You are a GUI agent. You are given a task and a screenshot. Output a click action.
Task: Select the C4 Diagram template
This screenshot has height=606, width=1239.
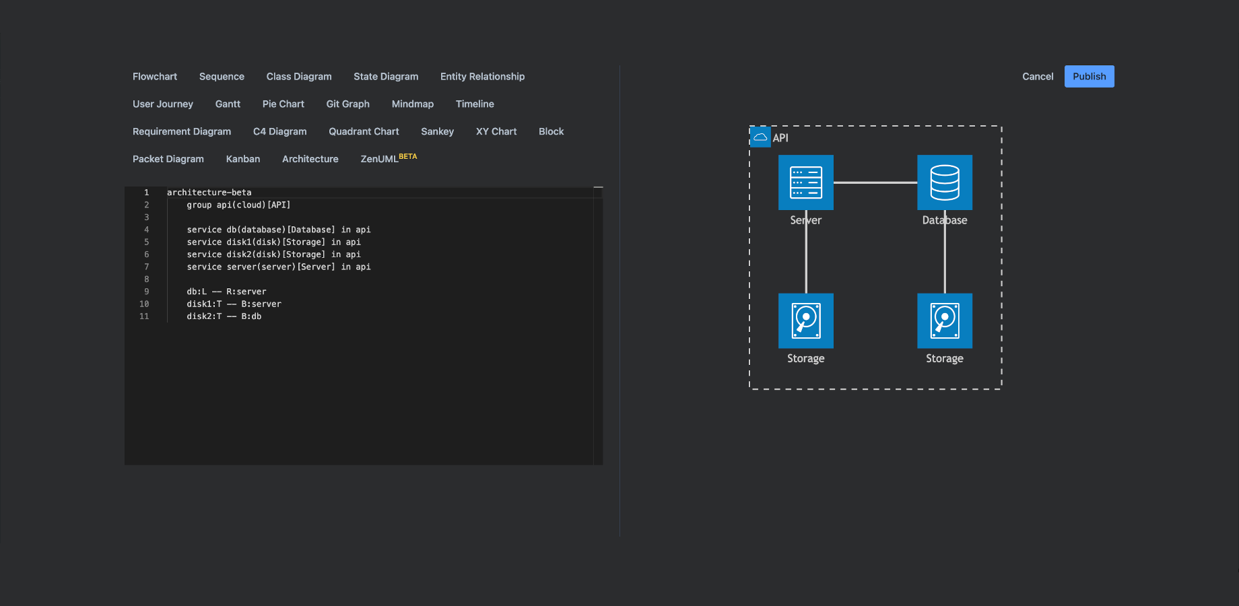click(280, 132)
